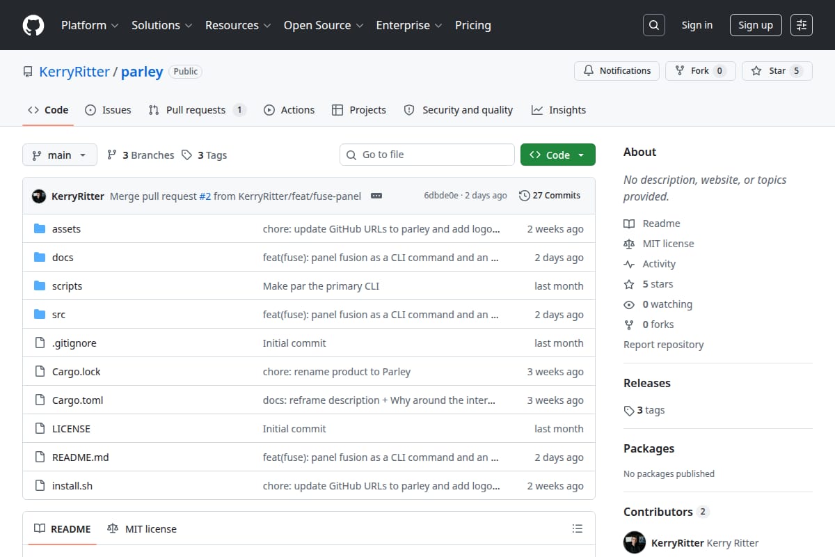Open KerryRitter contributor profile link
Image resolution: width=835 pixels, height=557 pixels.
tap(677, 543)
